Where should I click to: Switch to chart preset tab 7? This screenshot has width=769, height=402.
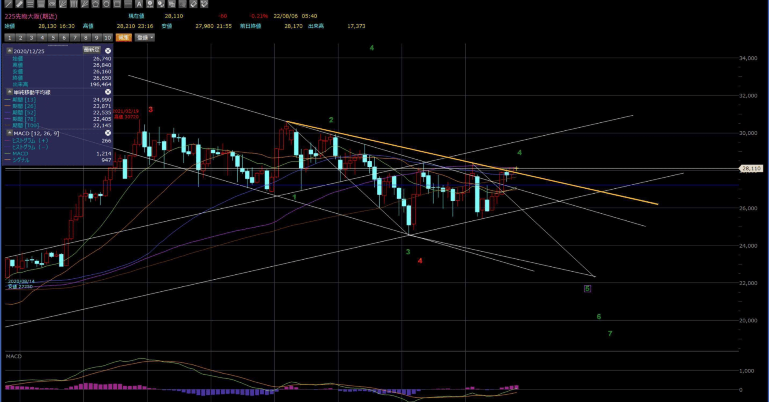tap(74, 38)
